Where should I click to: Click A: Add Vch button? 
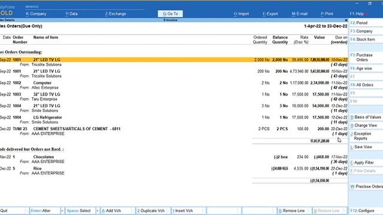(x=115, y=211)
